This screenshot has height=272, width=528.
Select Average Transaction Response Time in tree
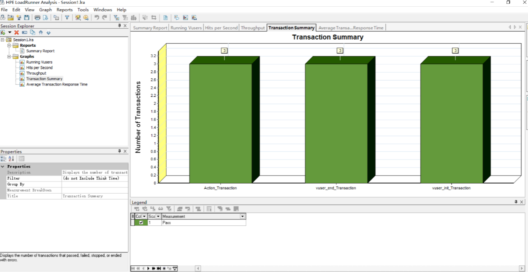[x=57, y=84]
